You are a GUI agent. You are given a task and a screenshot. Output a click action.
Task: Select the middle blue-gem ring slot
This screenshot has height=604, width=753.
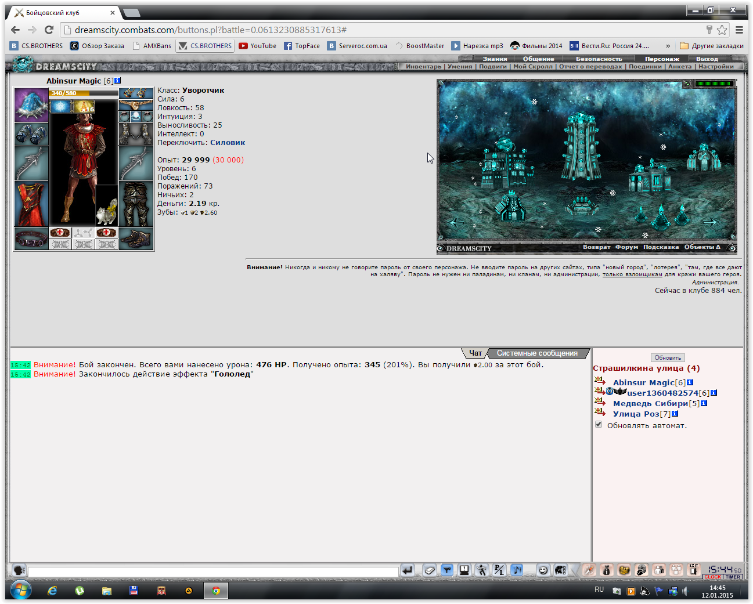[x=136, y=116]
